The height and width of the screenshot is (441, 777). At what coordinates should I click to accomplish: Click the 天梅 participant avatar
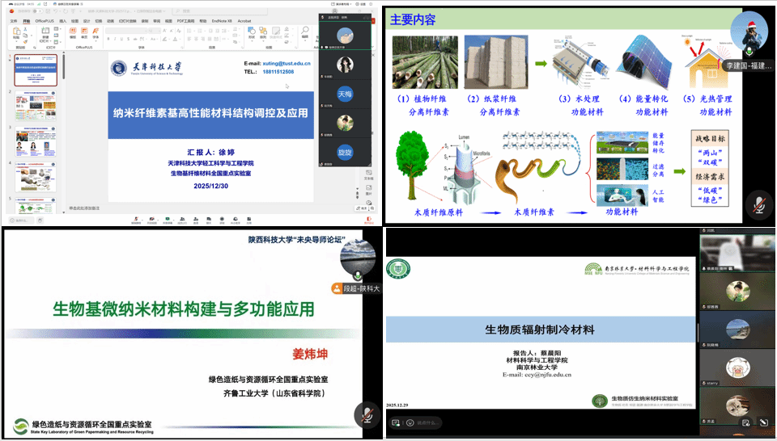(345, 94)
